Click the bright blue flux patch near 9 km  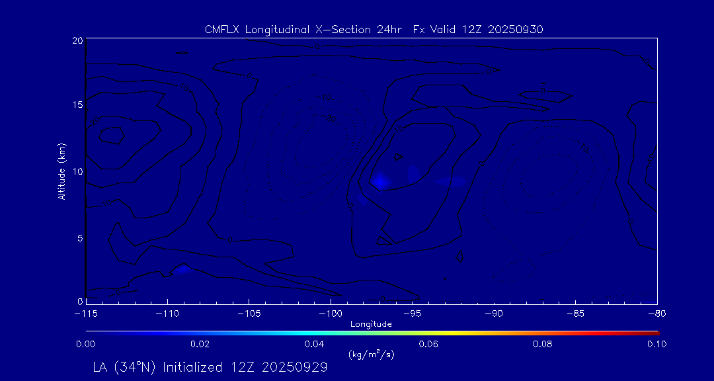click(x=380, y=180)
